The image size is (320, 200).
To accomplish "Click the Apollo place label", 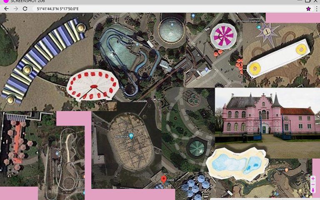I will 172,21.
